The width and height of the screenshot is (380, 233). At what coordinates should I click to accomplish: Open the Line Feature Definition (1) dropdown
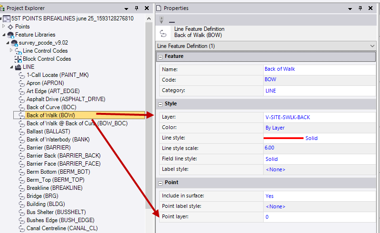[x=372, y=46]
